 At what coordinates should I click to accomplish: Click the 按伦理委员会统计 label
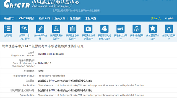click(x=153, y=37)
